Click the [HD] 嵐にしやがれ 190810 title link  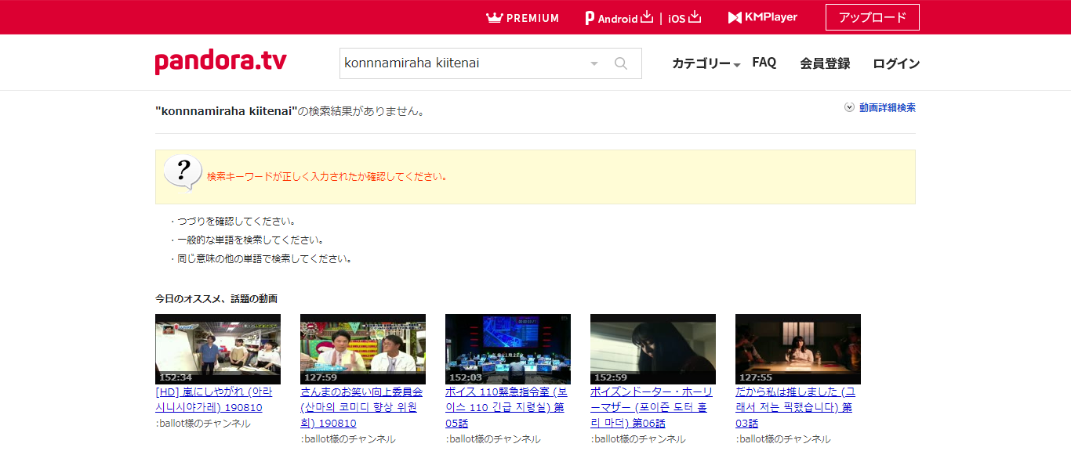(214, 399)
